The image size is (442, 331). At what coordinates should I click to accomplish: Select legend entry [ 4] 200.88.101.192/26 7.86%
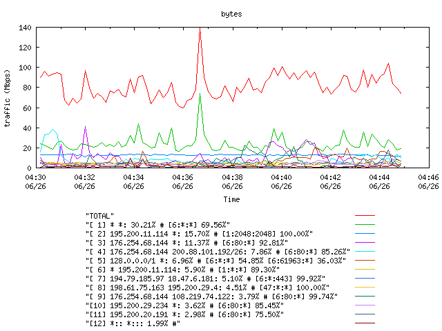coord(218,252)
